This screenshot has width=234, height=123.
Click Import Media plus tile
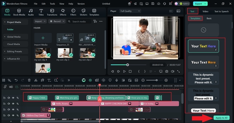[43, 38]
